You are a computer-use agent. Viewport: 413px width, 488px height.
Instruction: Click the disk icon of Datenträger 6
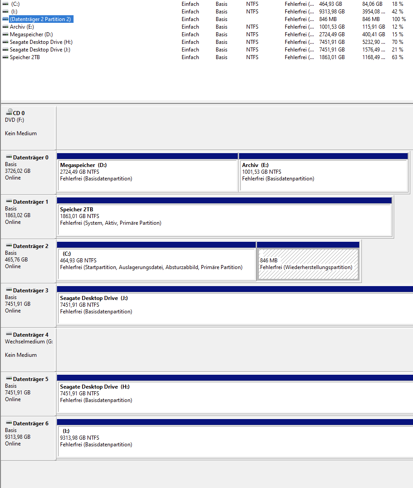(9, 423)
